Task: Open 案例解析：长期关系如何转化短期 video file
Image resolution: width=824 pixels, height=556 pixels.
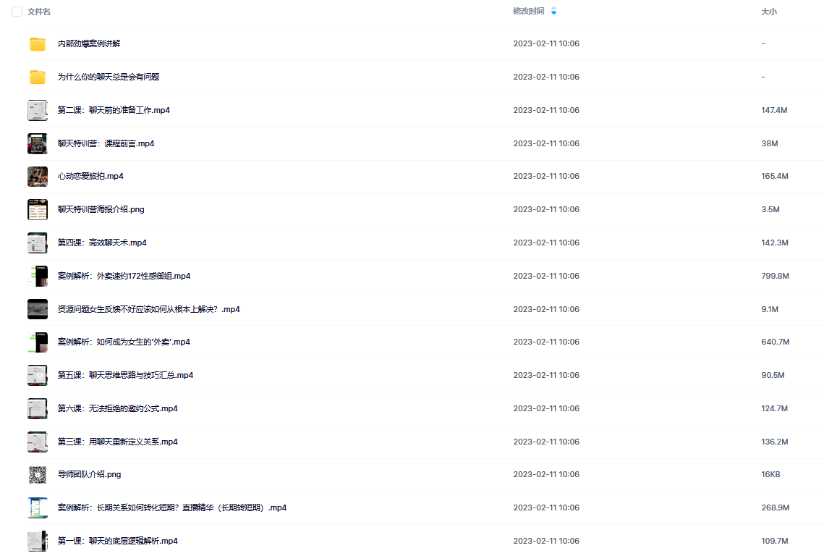Action: pyautogui.click(x=172, y=507)
